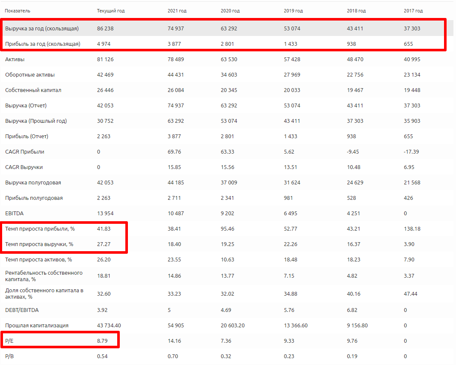Image resolution: width=456 pixels, height=365 pixels.
Task: Select the 'P/B' row label
Action: (x=9, y=356)
